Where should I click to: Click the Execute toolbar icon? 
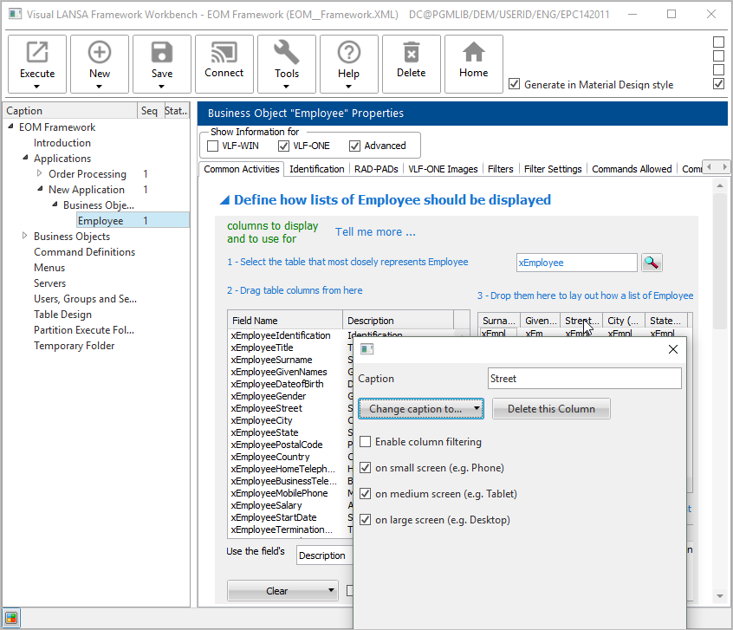(37, 54)
